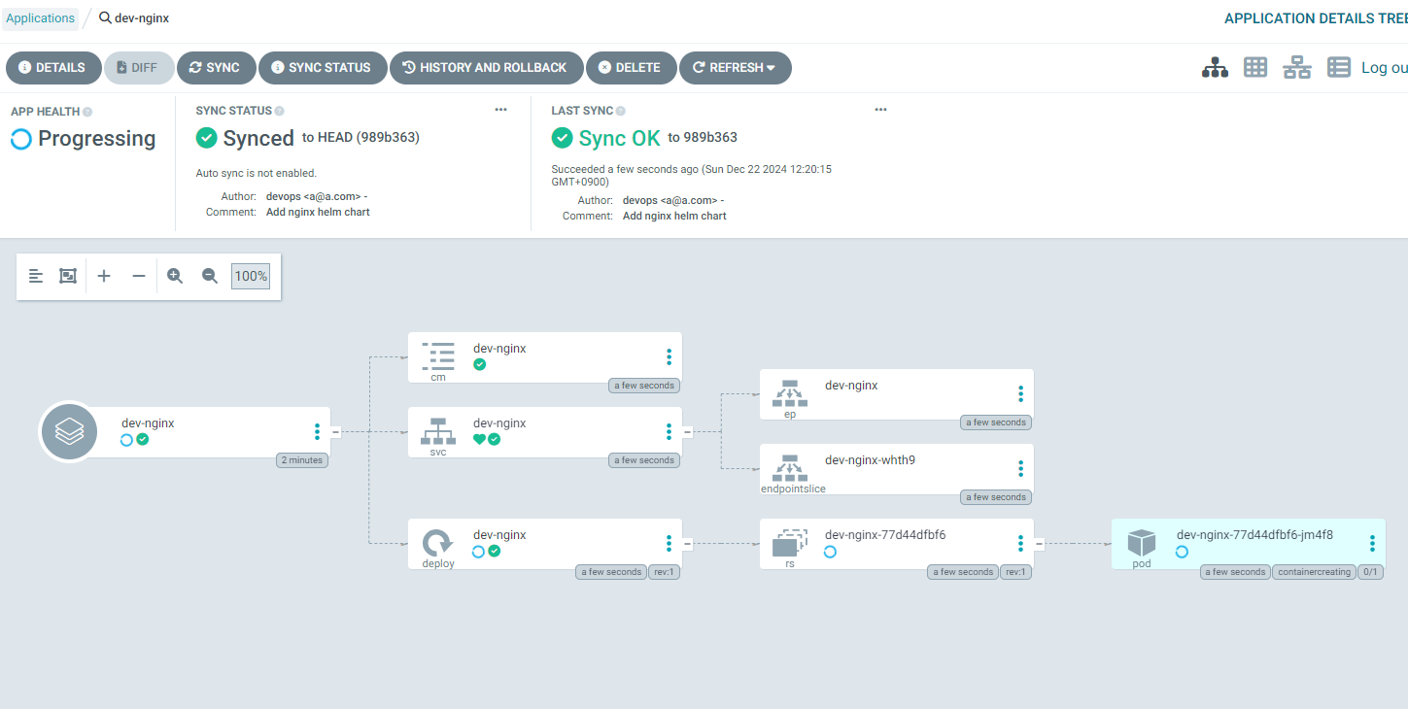The width and height of the screenshot is (1408, 709).
Task: Select the dev-nginx-77d44dfbf6 ReplicaSet icon
Action: click(x=790, y=543)
